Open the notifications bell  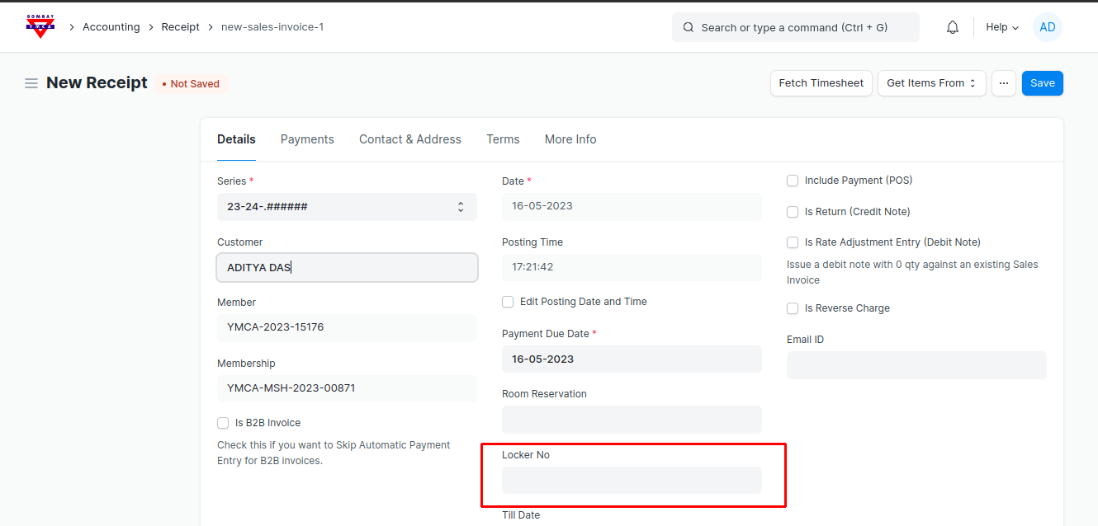point(953,27)
